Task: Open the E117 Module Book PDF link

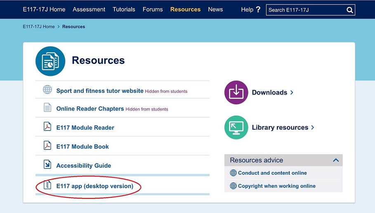Action: click(x=83, y=147)
